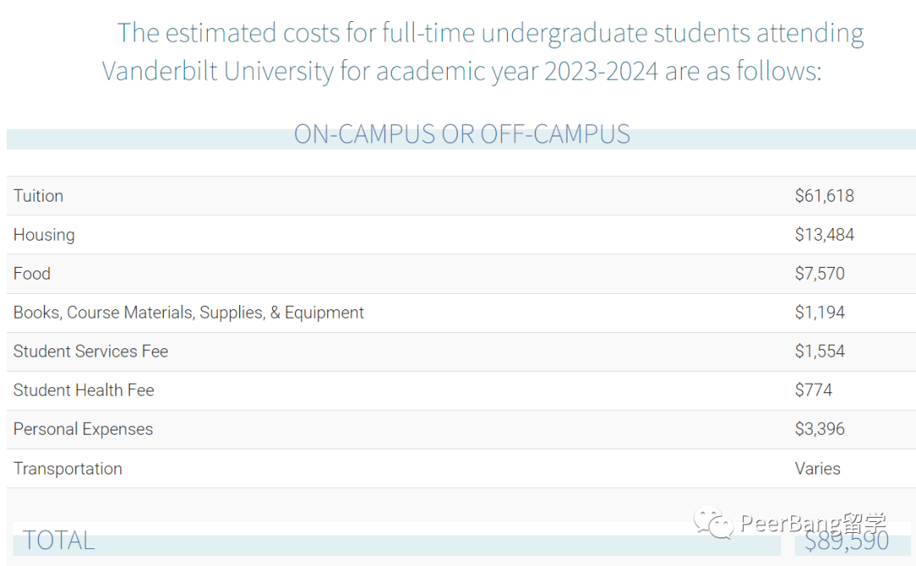Click the $3,396 personal expenses amount

click(x=819, y=429)
